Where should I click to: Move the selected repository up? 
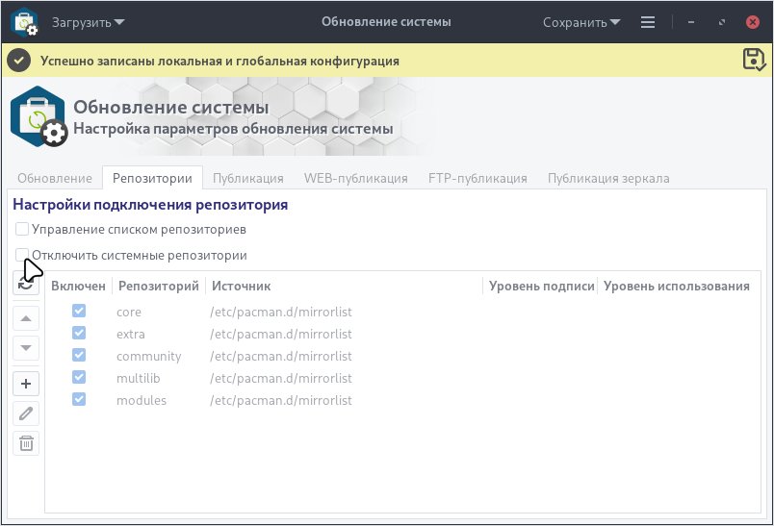tap(26, 318)
